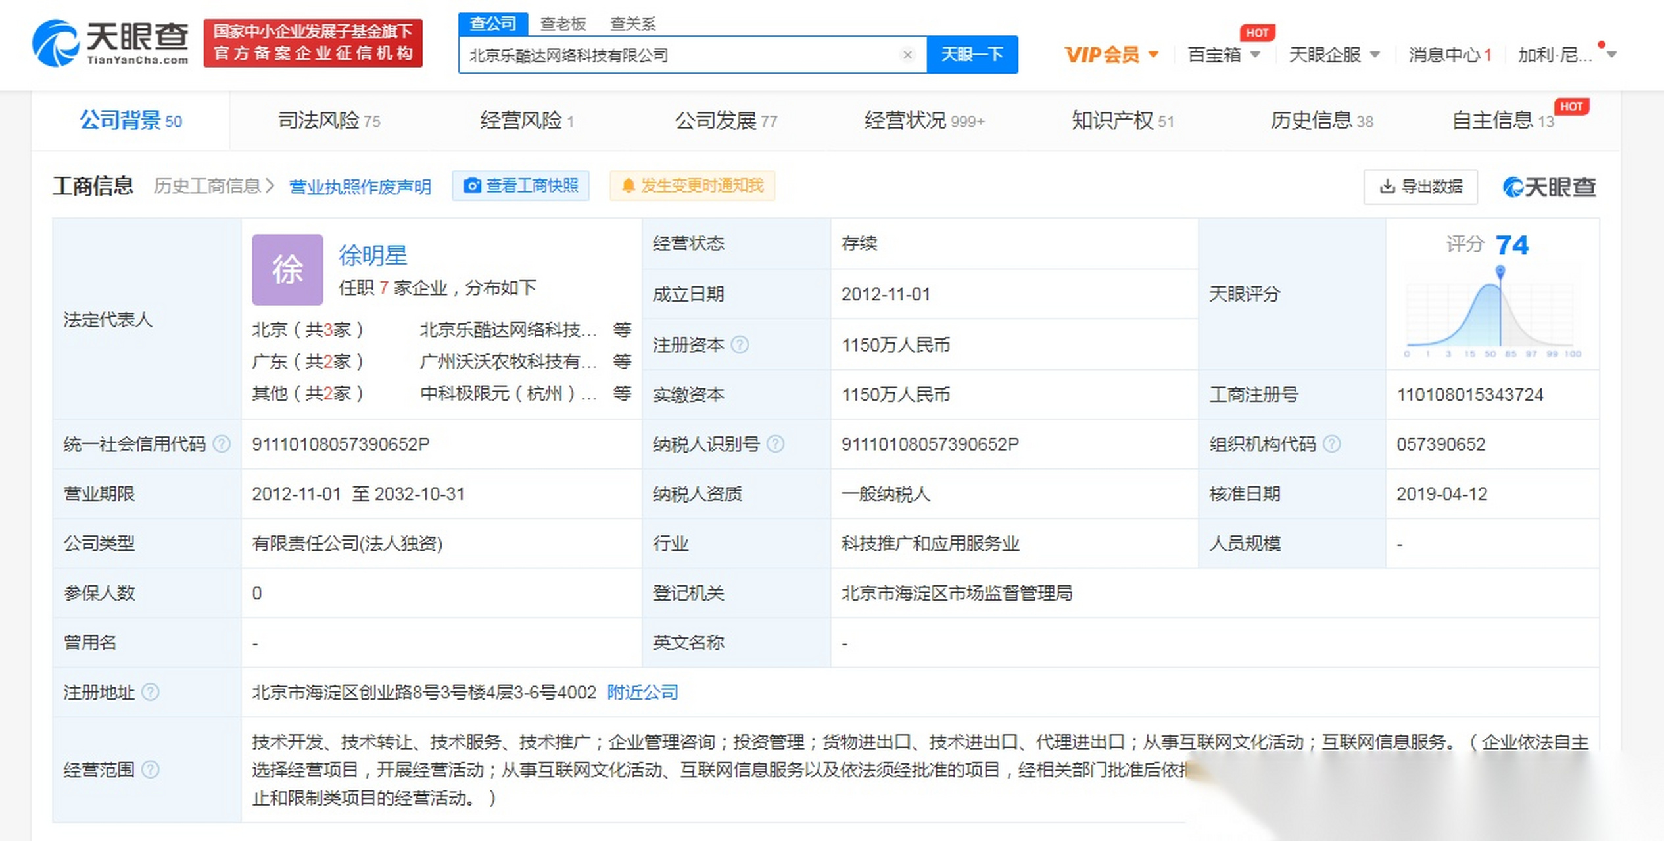This screenshot has width=1664, height=841.
Task: Click 科技推广和应用服务业 industry value
Action: point(930,543)
